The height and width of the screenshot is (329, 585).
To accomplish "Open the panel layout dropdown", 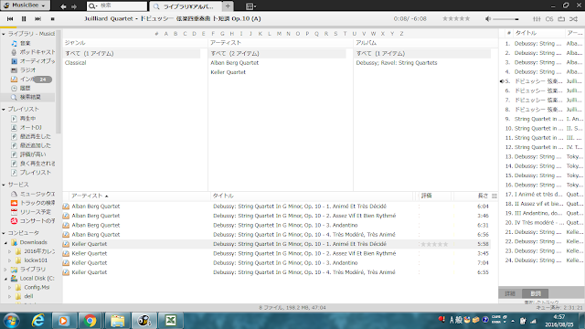I will click(x=250, y=6).
